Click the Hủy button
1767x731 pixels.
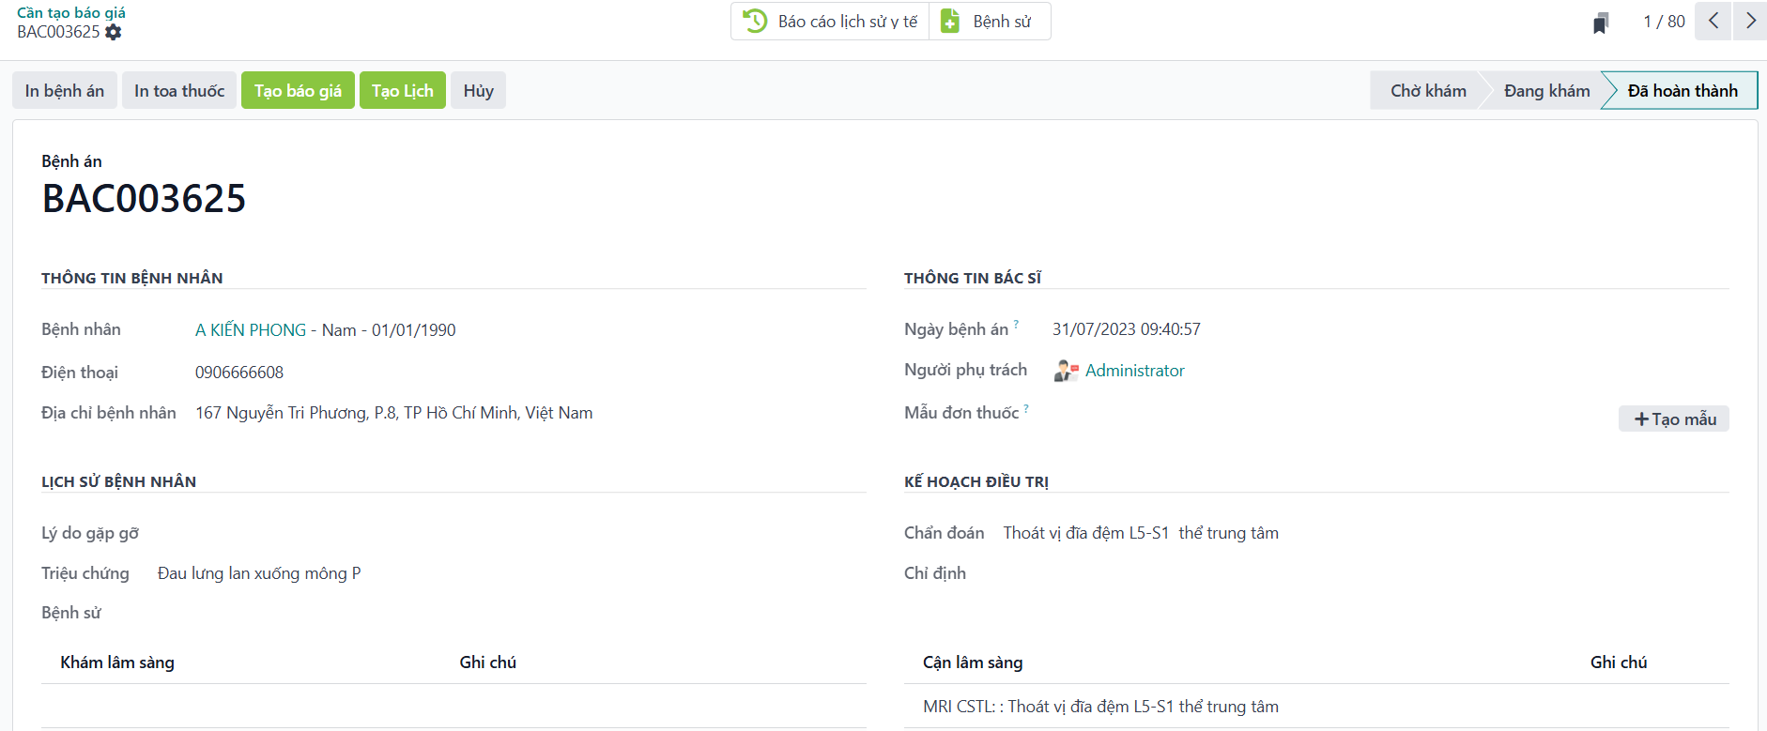[x=478, y=91]
